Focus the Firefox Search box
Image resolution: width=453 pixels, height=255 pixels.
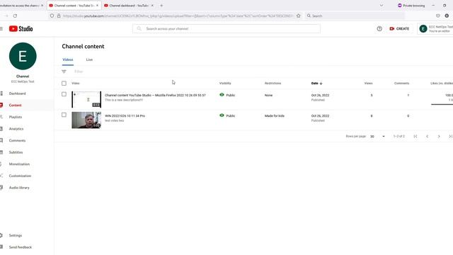click(355, 16)
